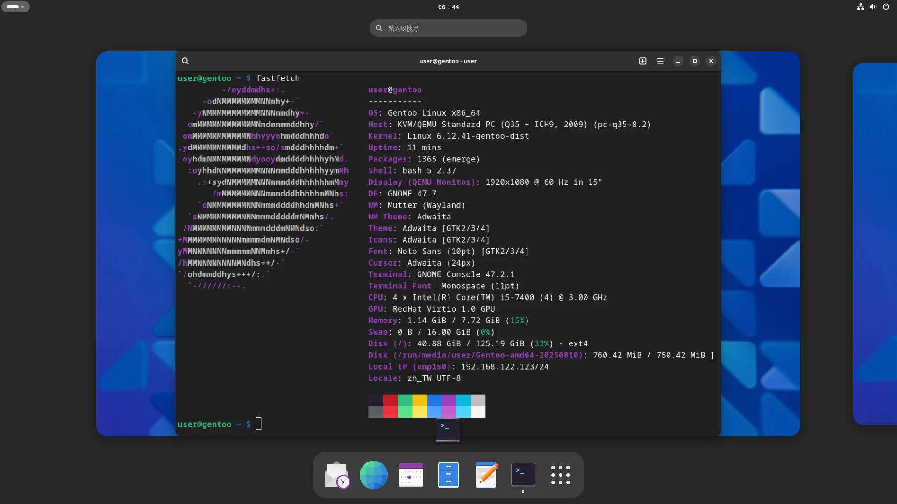Screen dimensions: 897x504
Task: Open the web browser globe icon
Action: [x=373, y=475]
